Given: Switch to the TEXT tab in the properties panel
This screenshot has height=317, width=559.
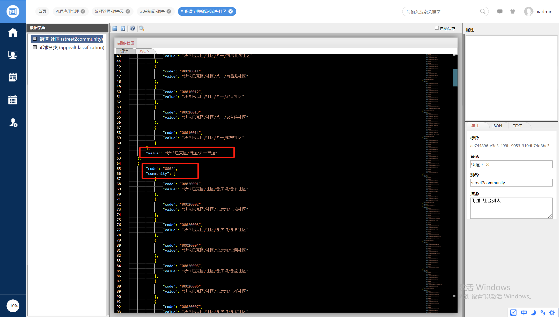Looking at the screenshot, I should 517,126.
